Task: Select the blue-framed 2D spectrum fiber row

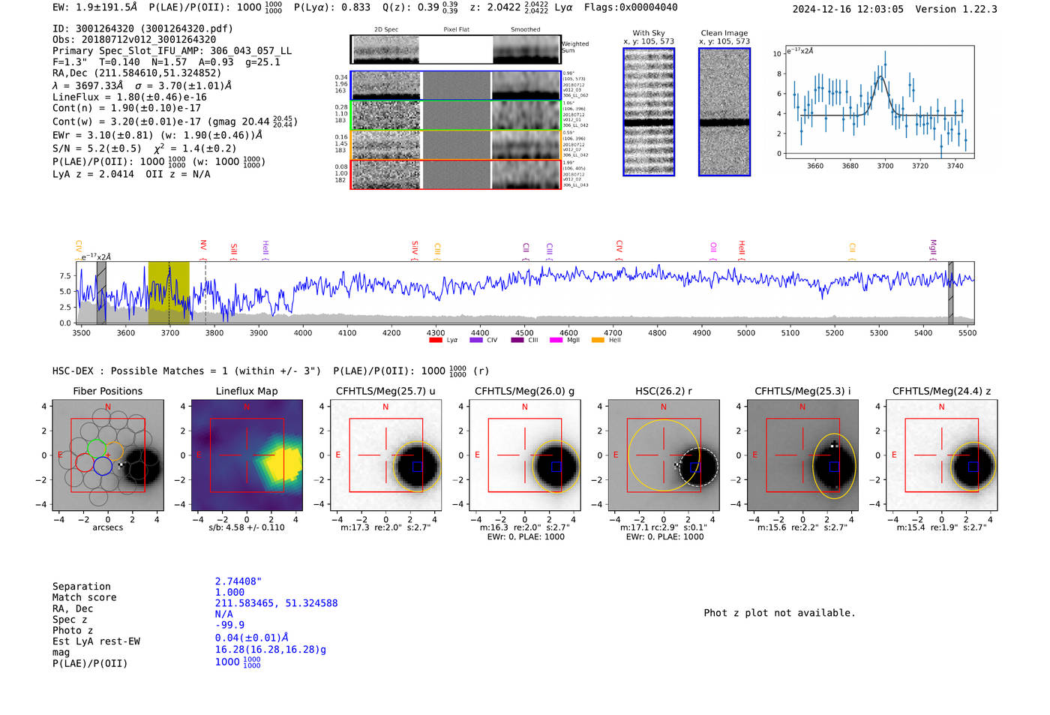Action: tap(456, 86)
